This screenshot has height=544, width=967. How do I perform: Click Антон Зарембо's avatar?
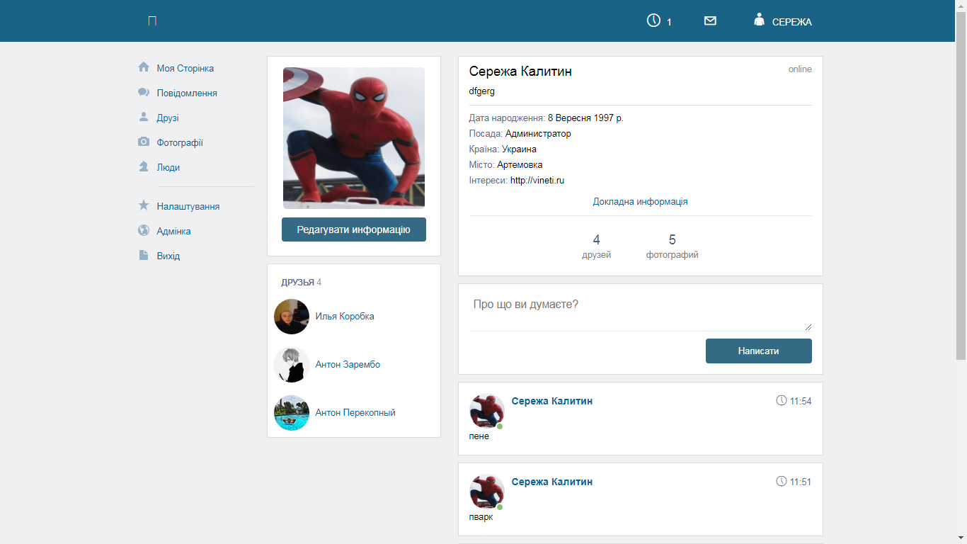click(x=292, y=365)
